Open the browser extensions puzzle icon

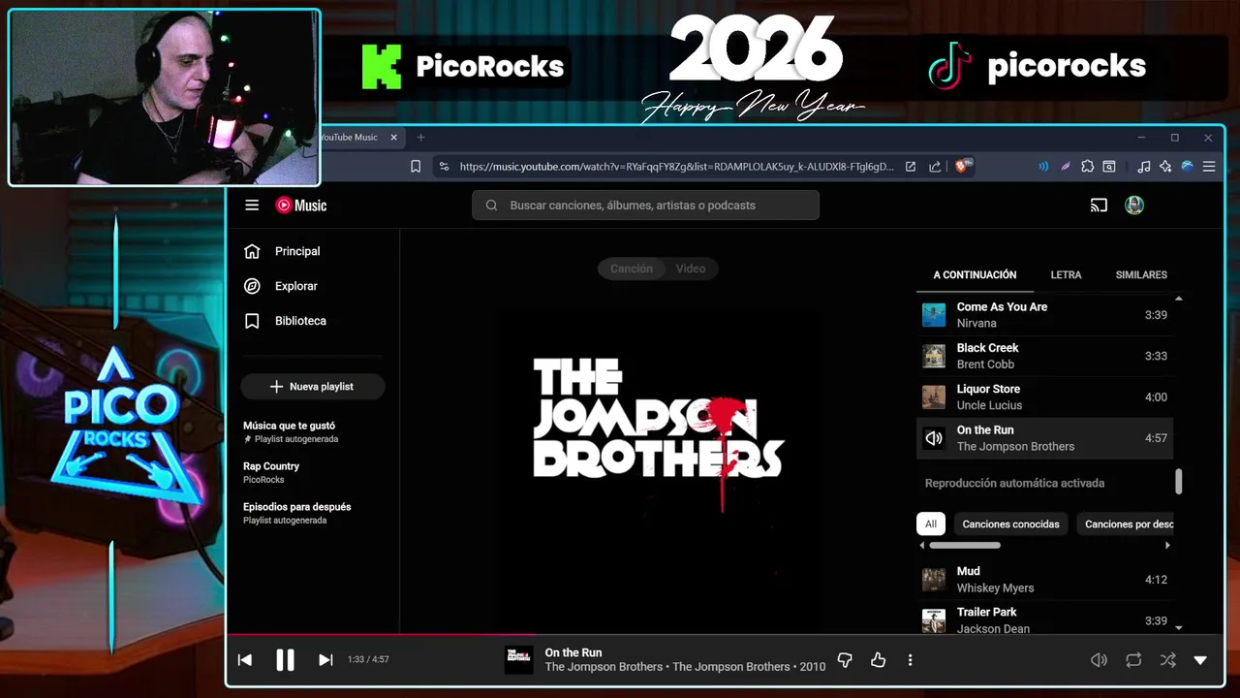click(x=1088, y=167)
